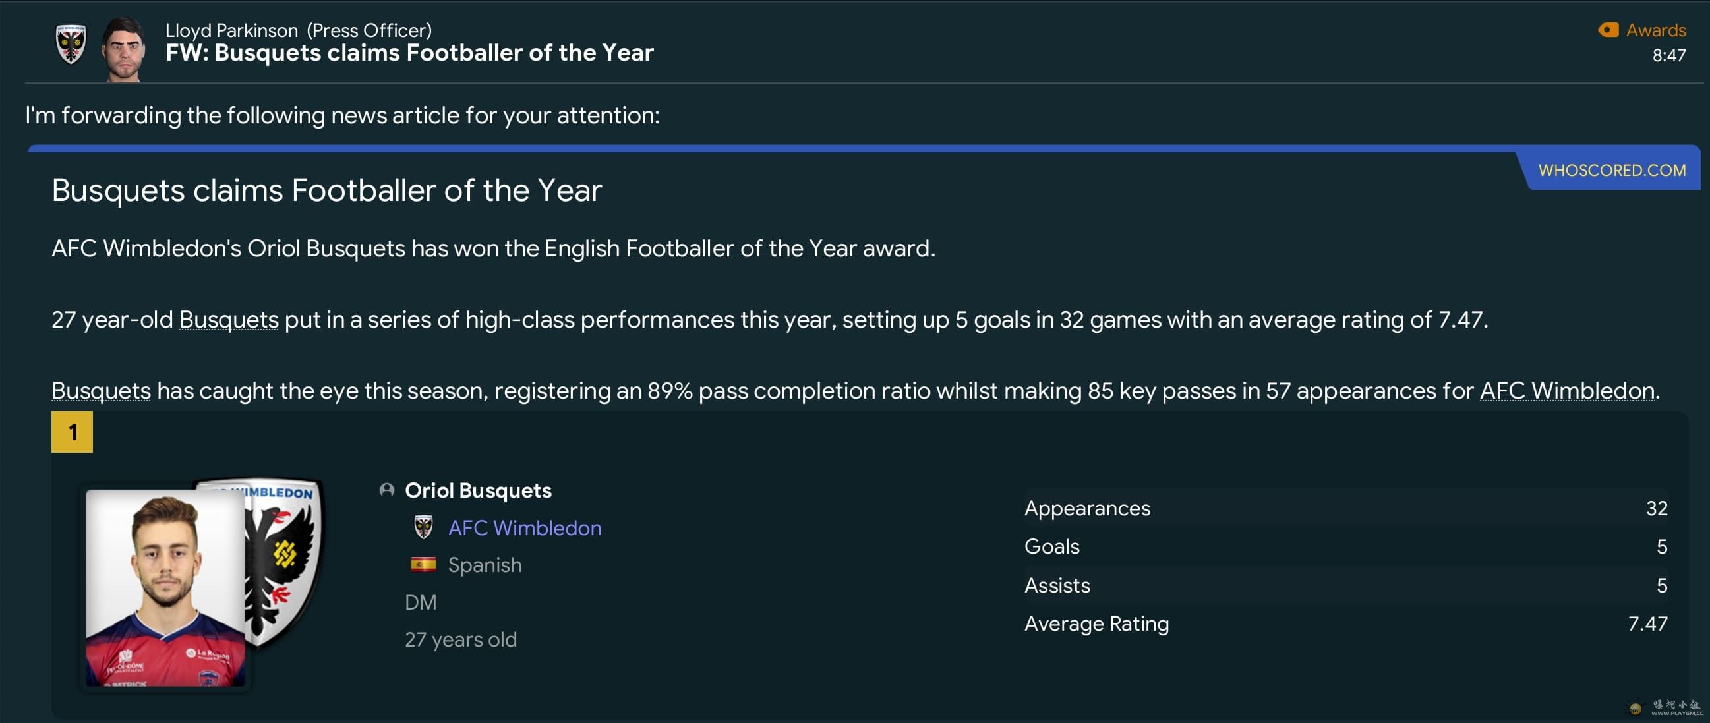Click the yellow rank number 1 badge
Viewport: 1710px width, 723px height.
coord(72,432)
